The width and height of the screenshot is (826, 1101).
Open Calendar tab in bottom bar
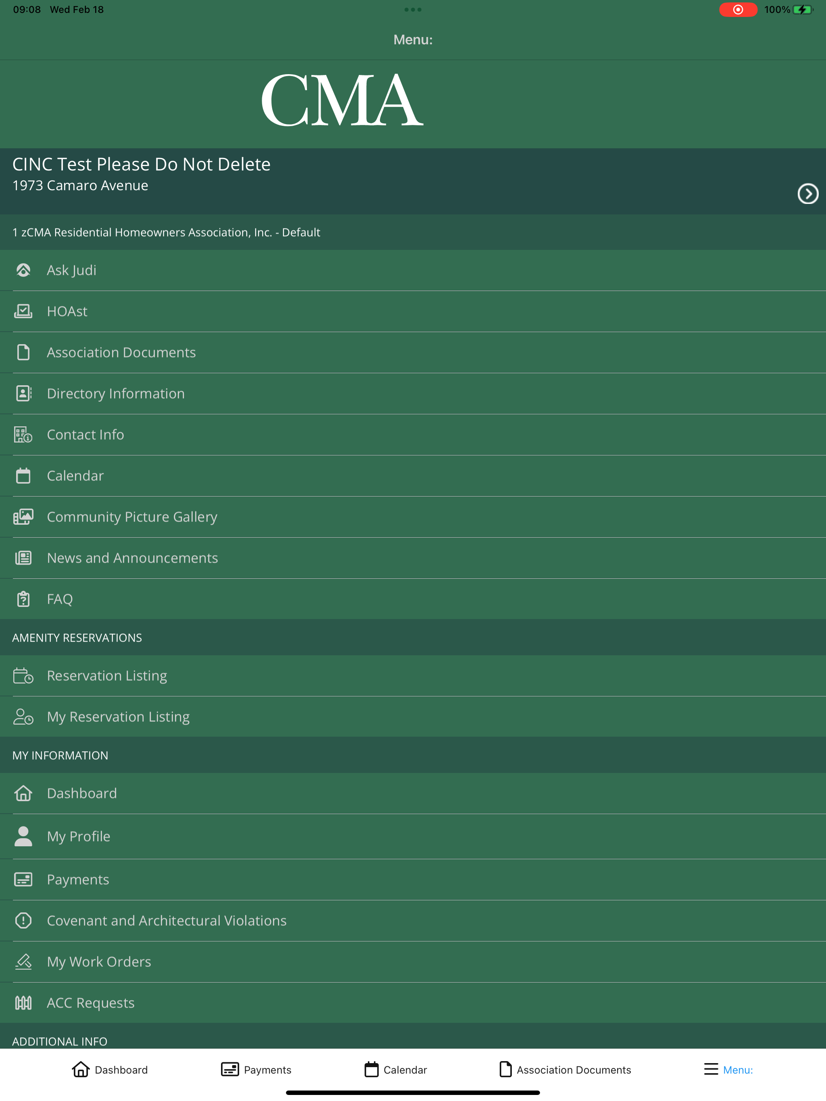[x=396, y=1070]
